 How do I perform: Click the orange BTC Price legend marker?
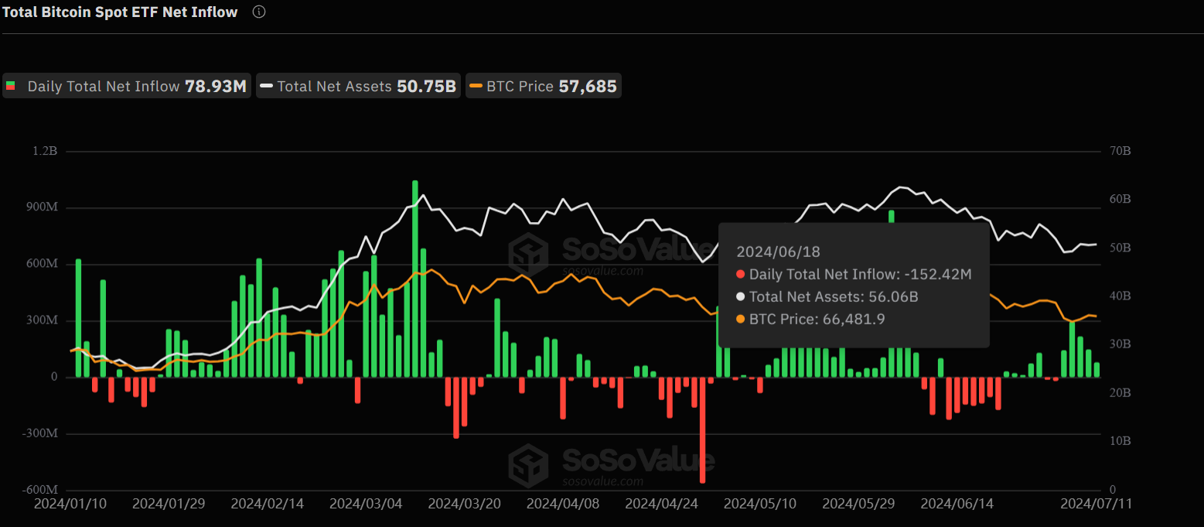(x=476, y=86)
